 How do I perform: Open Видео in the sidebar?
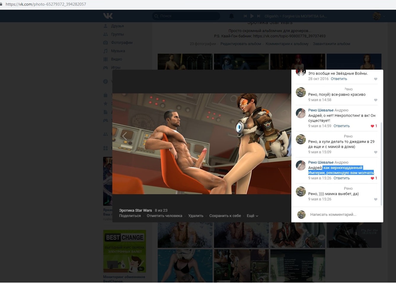116,59
